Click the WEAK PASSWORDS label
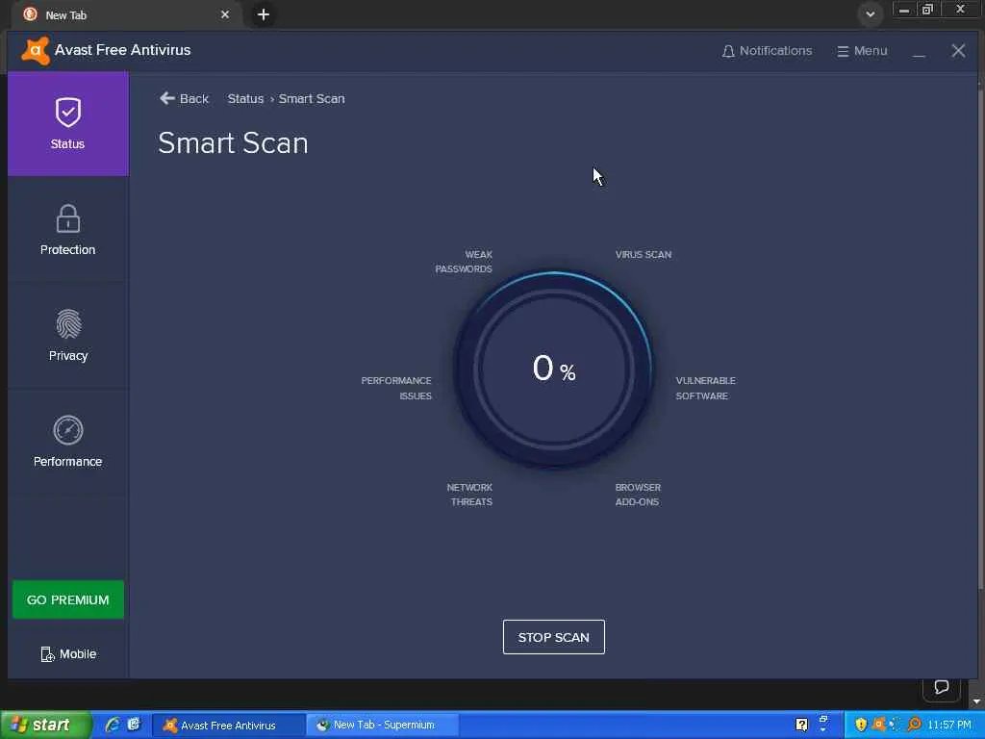The image size is (985, 739). click(464, 262)
